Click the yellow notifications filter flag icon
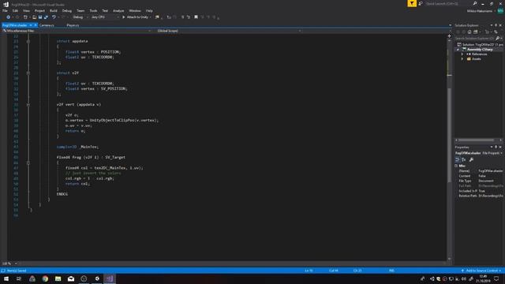Image resolution: width=505 pixels, height=284 pixels. pos(412,3)
